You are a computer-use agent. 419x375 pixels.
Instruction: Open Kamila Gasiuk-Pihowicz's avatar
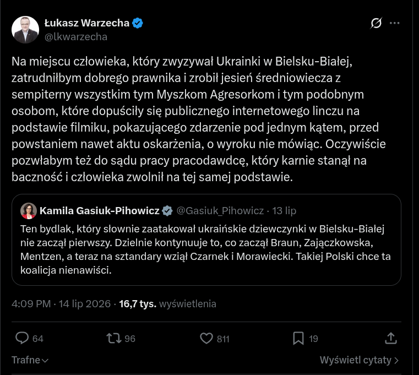point(29,211)
